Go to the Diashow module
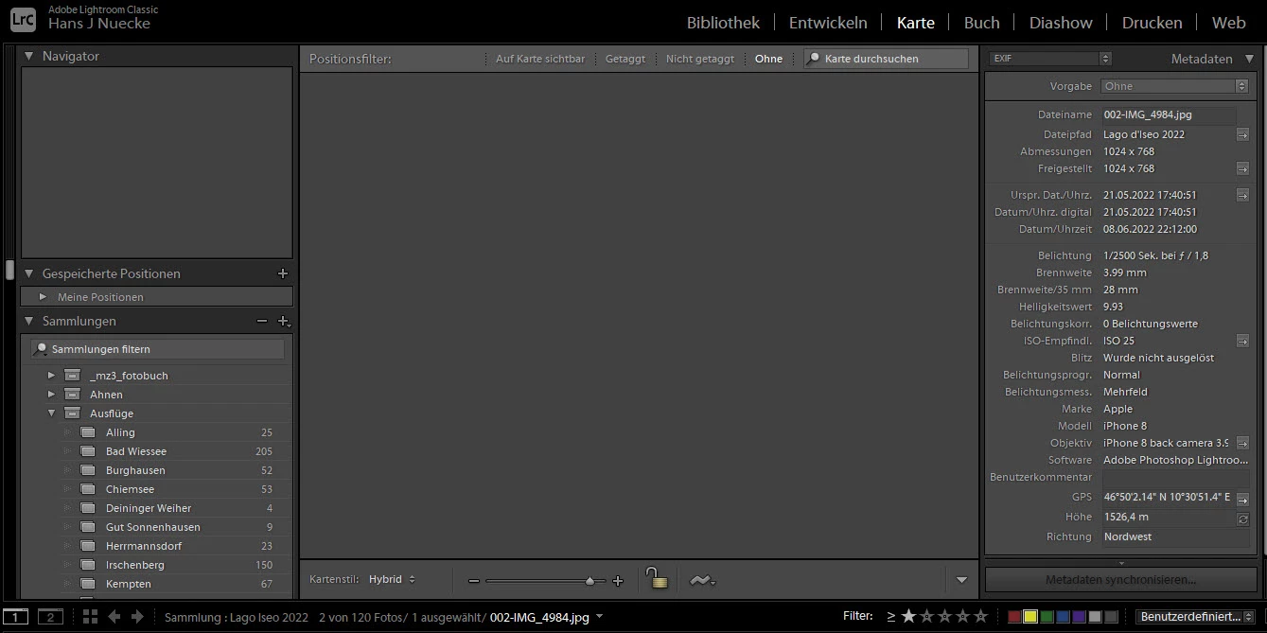Screen dimensions: 1267x633 point(1061,22)
